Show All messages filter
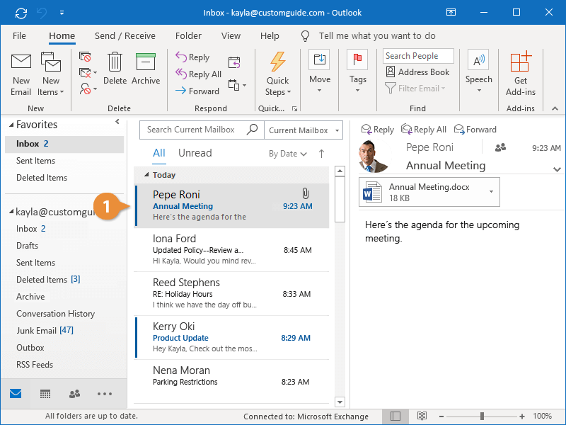The width and height of the screenshot is (566, 425). [x=158, y=153]
